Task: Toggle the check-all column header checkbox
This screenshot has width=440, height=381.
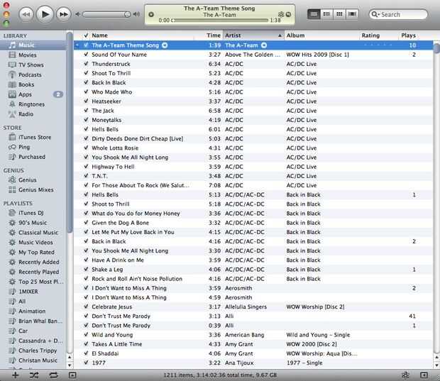Action: tap(86, 35)
